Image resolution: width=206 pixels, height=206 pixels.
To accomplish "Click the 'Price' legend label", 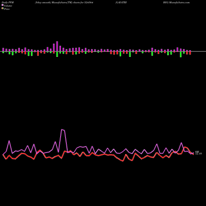I will click(x=7, y=9).
